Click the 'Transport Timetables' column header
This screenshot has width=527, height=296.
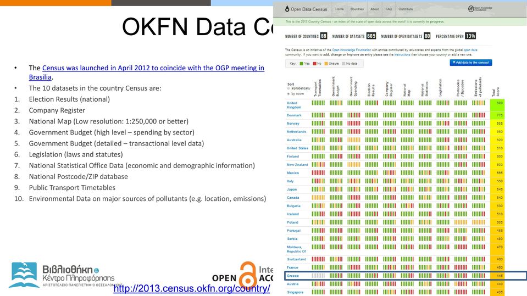click(x=318, y=88)
